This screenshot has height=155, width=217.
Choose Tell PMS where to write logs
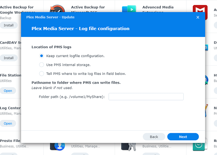coord(42,74)
